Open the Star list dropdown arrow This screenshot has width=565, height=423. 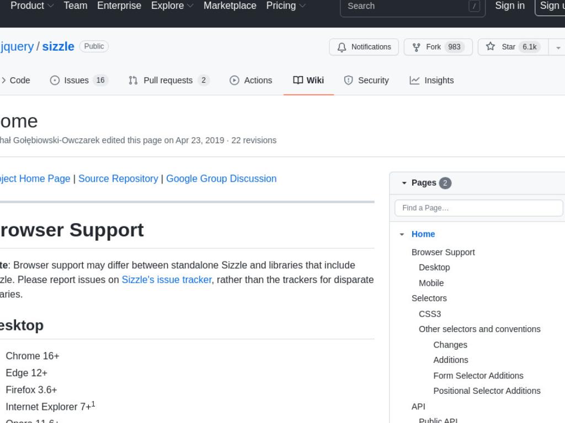tap(558, 47)
